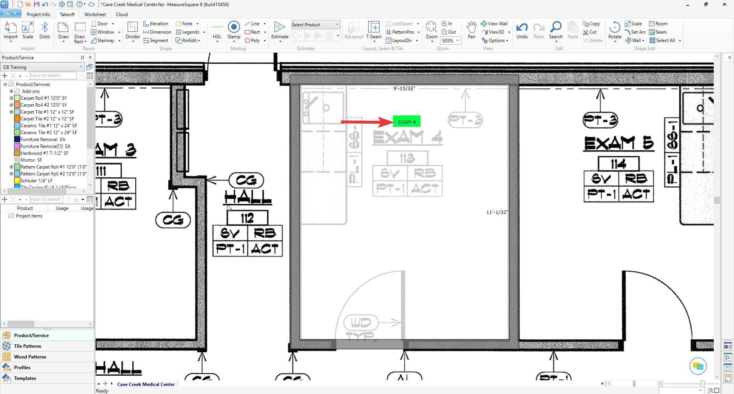The height and width of the screenshot is (394, 734).
Task: Open the Tile Patterns panel
Action: [47, 346]
